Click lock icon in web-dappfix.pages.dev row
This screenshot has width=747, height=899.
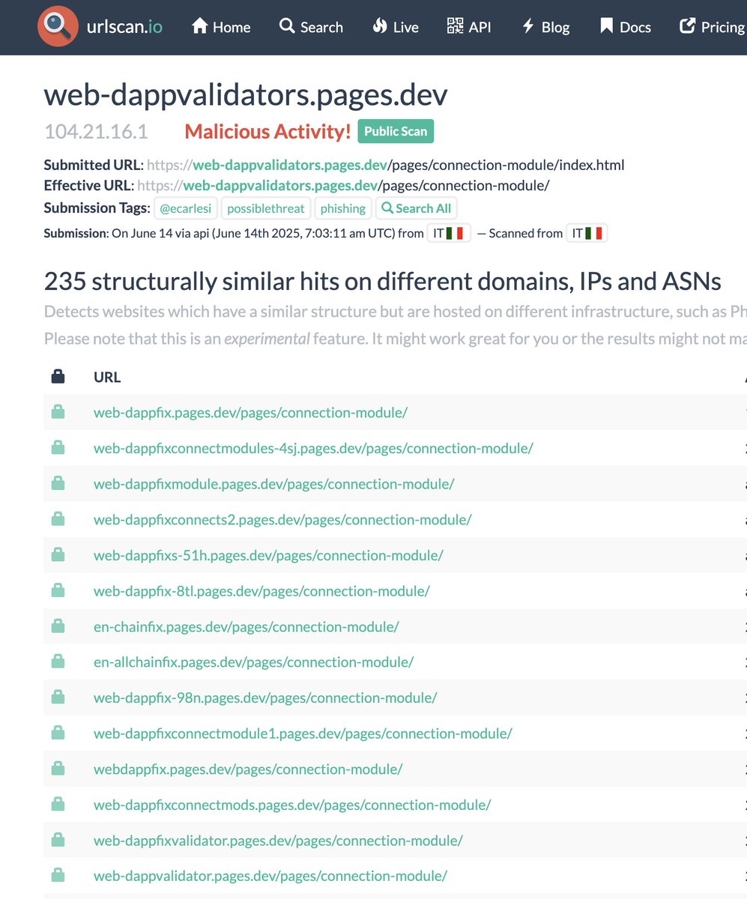click(x=58, y=411)
